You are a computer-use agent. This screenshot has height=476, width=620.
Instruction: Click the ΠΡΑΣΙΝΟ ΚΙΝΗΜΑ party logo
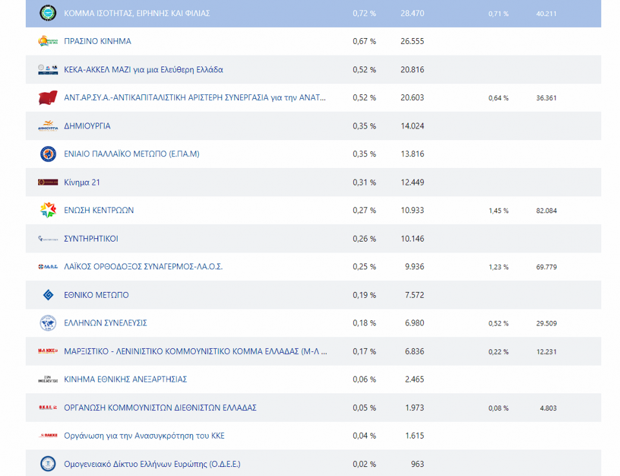(48, 41)
